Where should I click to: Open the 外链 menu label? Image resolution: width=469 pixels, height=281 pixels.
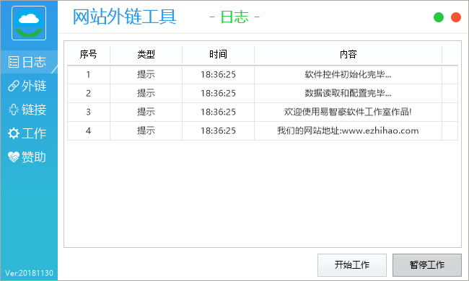coord(34,86)
